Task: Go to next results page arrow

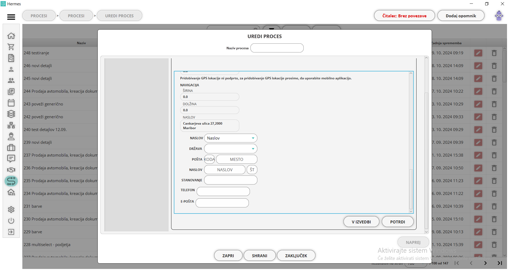Action: pos(485,263)
